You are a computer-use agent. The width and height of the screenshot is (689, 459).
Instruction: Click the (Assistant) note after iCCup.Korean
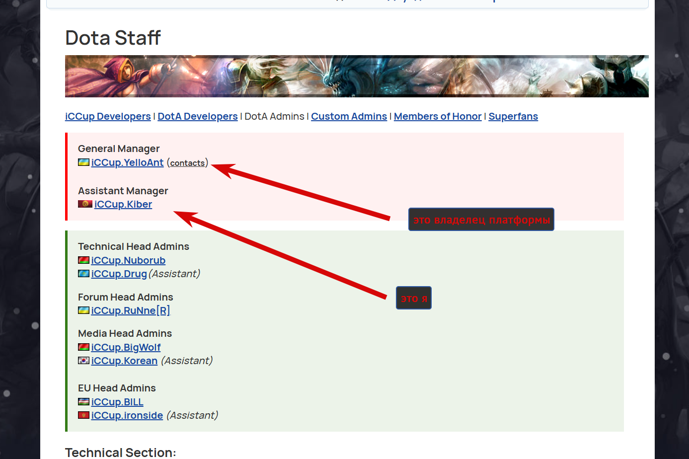(x=187, y=361)
